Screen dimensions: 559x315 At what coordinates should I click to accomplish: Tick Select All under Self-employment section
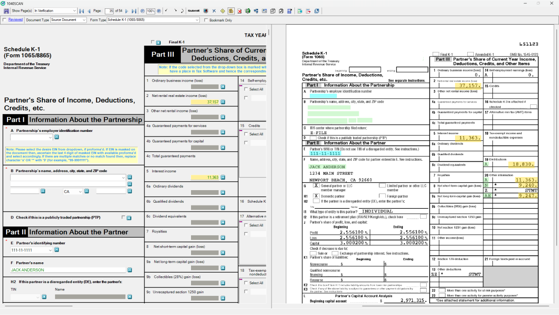246,89
